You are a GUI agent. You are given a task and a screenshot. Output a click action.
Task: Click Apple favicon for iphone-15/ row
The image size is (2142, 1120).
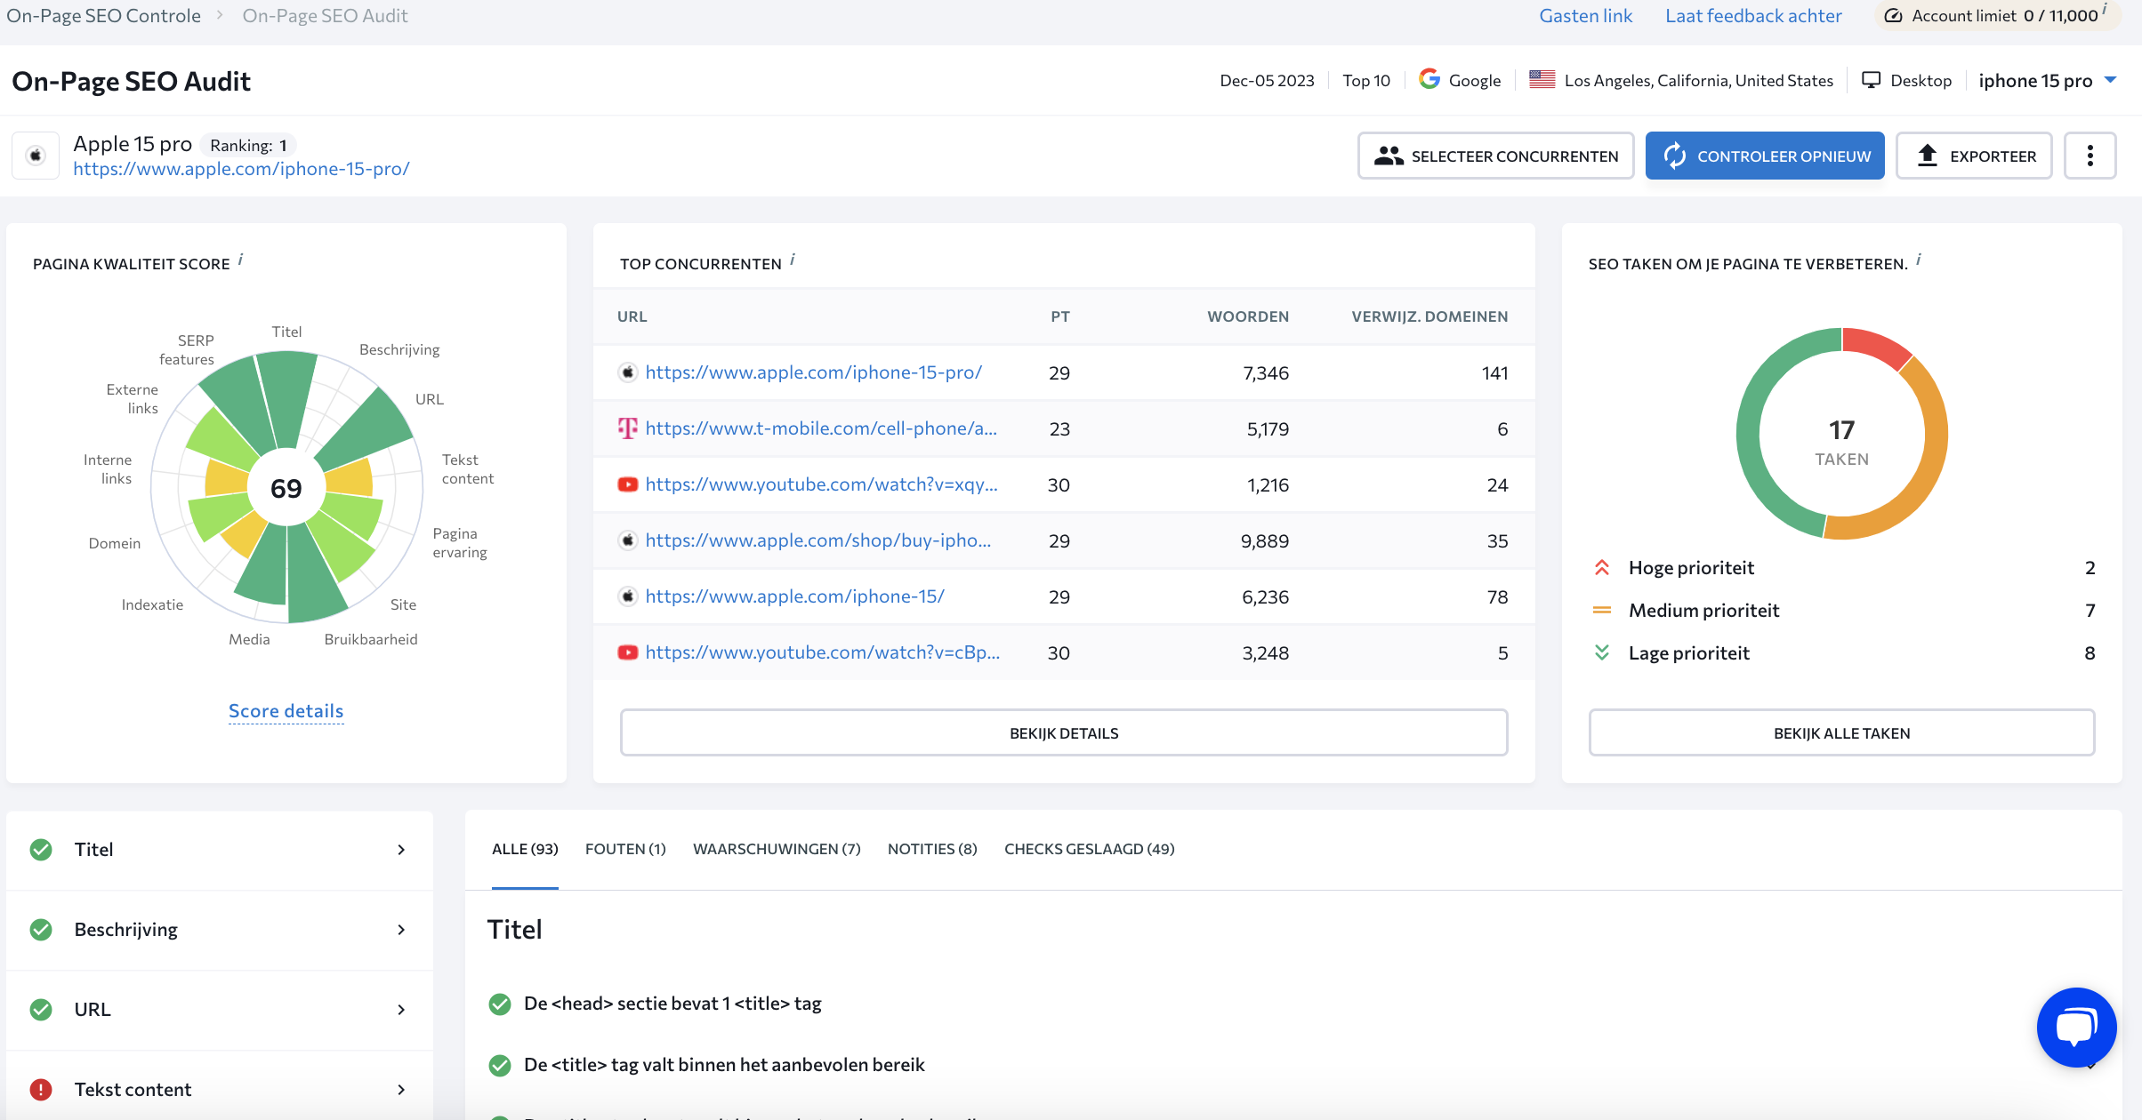(x=628, y=596)
